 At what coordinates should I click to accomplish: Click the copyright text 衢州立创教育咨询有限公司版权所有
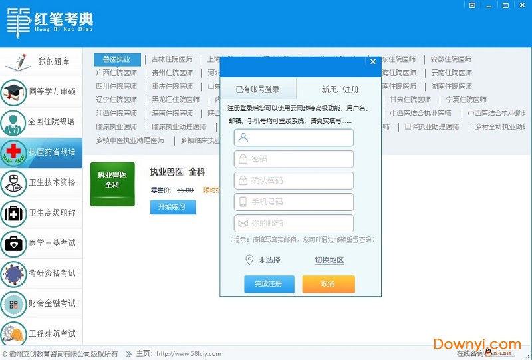point(63,354)
